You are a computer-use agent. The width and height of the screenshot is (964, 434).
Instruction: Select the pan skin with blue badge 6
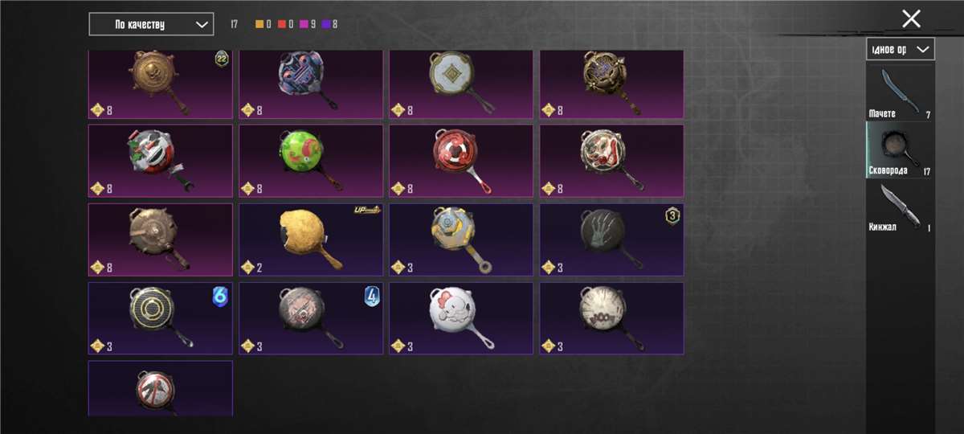[x=161, y=318]
